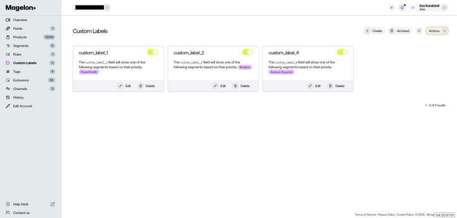Toggle the custom_label_4 switch

[x=342, y=52]
